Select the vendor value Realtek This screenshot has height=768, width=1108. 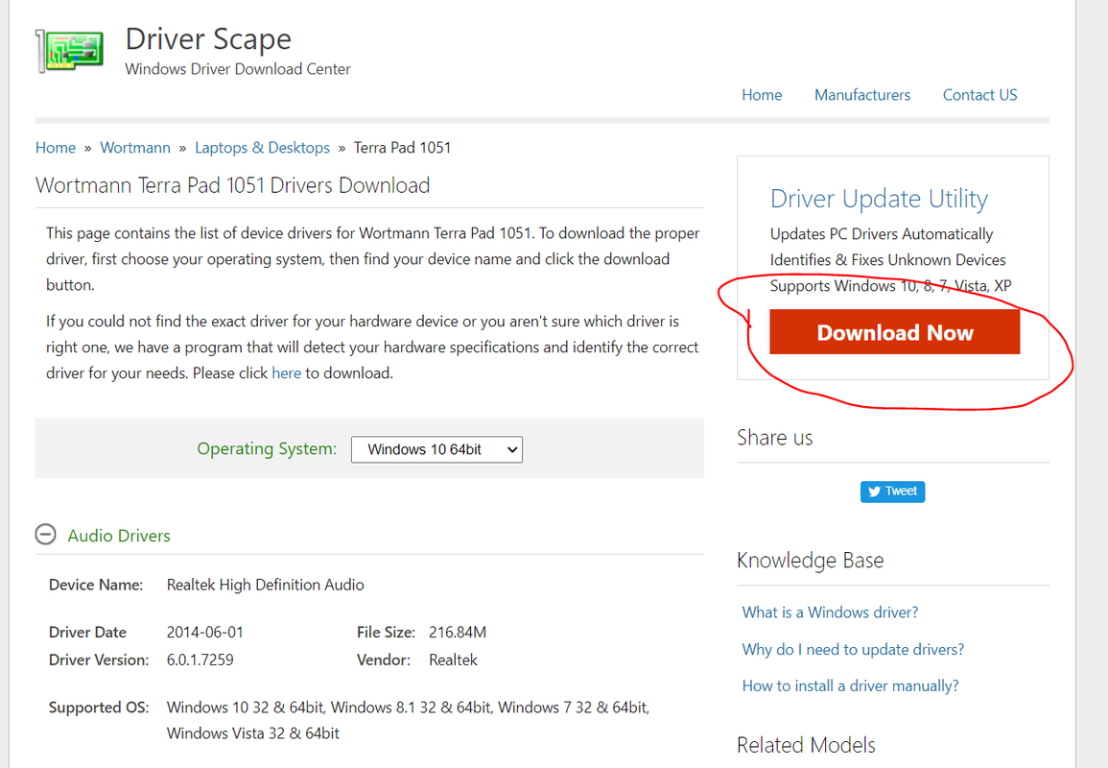click(x=453, y=660)
